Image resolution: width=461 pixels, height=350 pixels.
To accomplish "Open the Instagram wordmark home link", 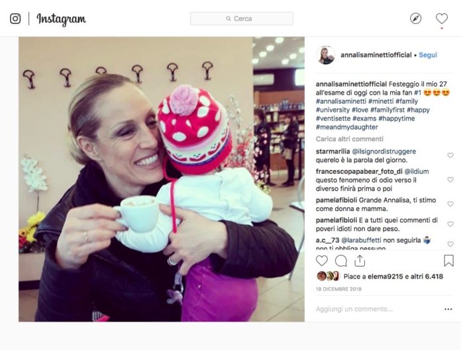I will (61, 19).
